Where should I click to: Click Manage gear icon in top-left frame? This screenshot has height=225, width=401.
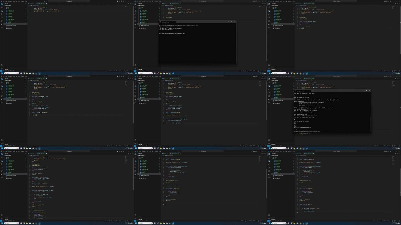click(2, 68)
